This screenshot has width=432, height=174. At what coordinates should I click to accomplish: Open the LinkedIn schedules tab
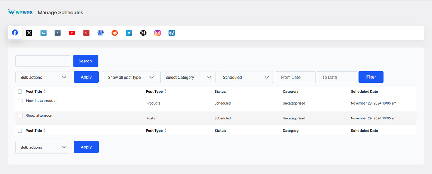tap(43, 33)
